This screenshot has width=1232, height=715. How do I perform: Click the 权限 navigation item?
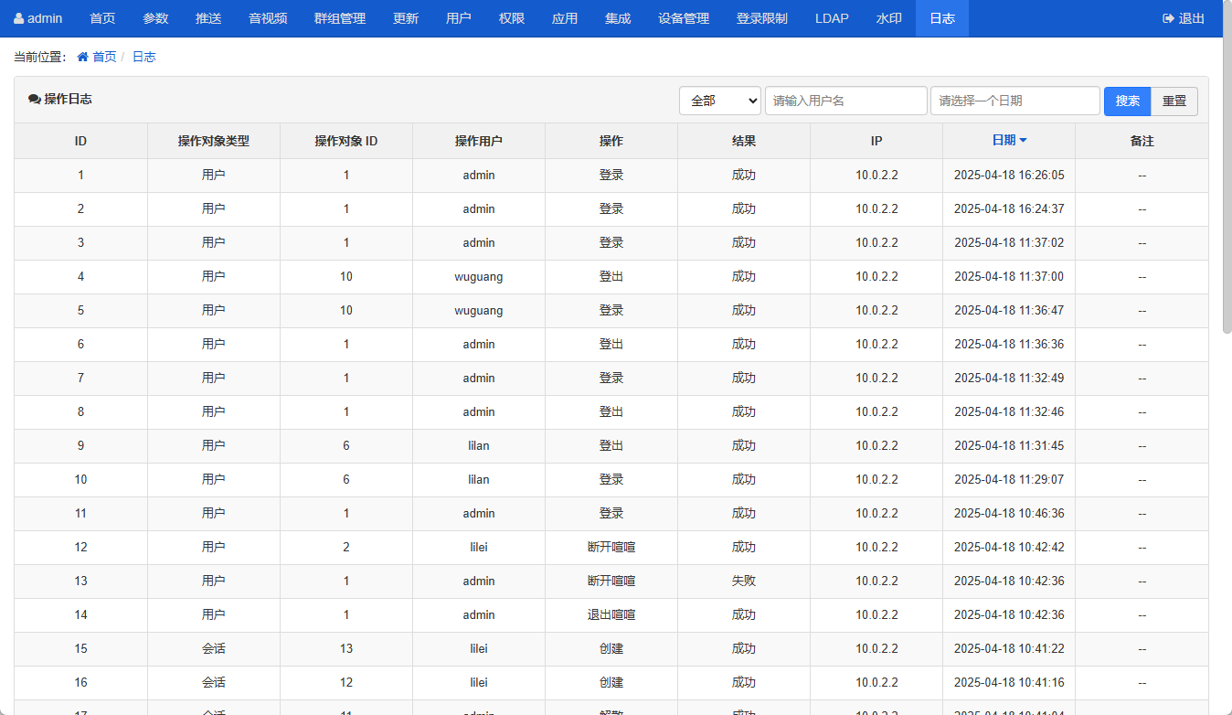512,18
